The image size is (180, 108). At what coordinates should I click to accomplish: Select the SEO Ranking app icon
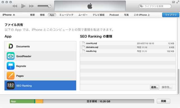(11, 85)
